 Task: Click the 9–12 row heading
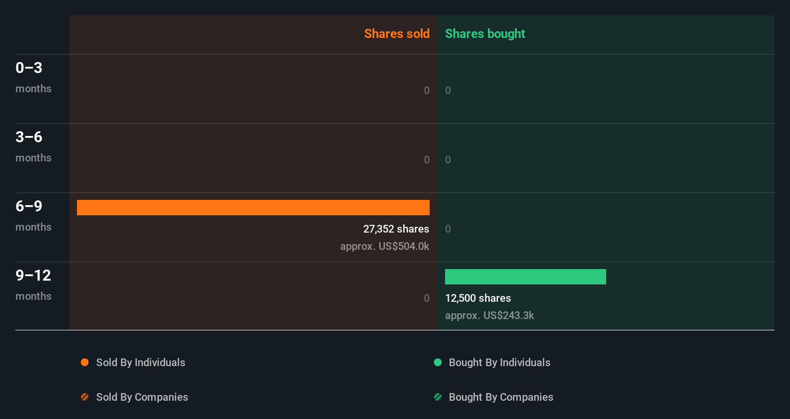[33, 275]
